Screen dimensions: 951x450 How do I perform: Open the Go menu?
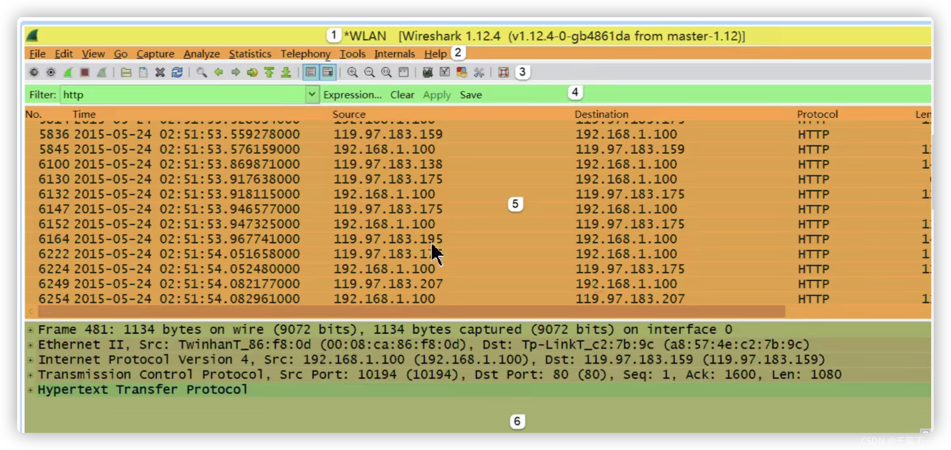[x=121, y=54]
